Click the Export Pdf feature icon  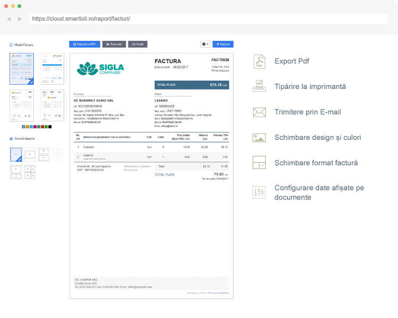[259, 61]
